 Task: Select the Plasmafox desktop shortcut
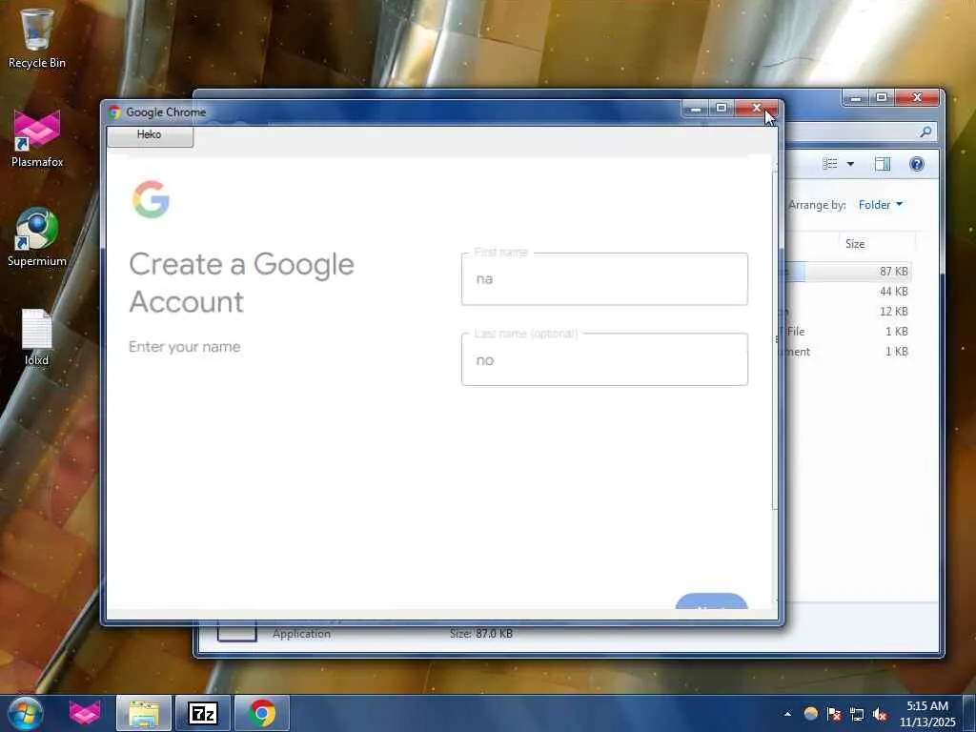click(37, 138)
